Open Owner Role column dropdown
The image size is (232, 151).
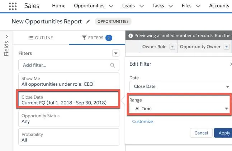[x=172, y=47]
